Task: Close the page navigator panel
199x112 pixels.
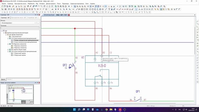Action: (39, 15)
